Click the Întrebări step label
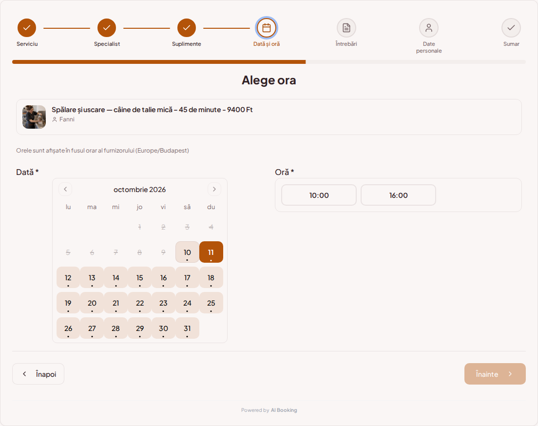The width and height of the screenshot is (538, 426). [x=346, y=44]
